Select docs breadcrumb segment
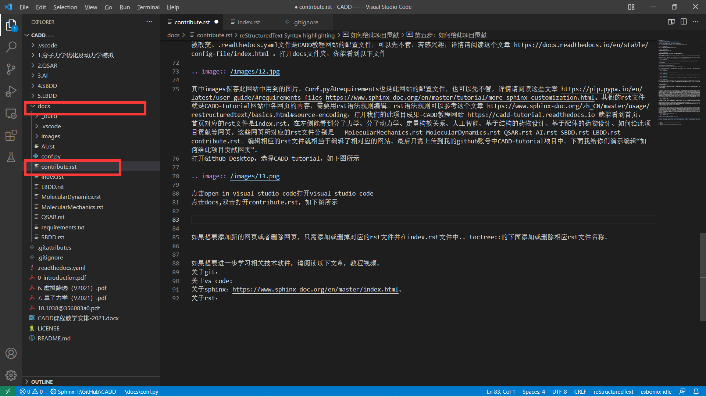This screenshot has width=706, height=397. click(173, 35)
